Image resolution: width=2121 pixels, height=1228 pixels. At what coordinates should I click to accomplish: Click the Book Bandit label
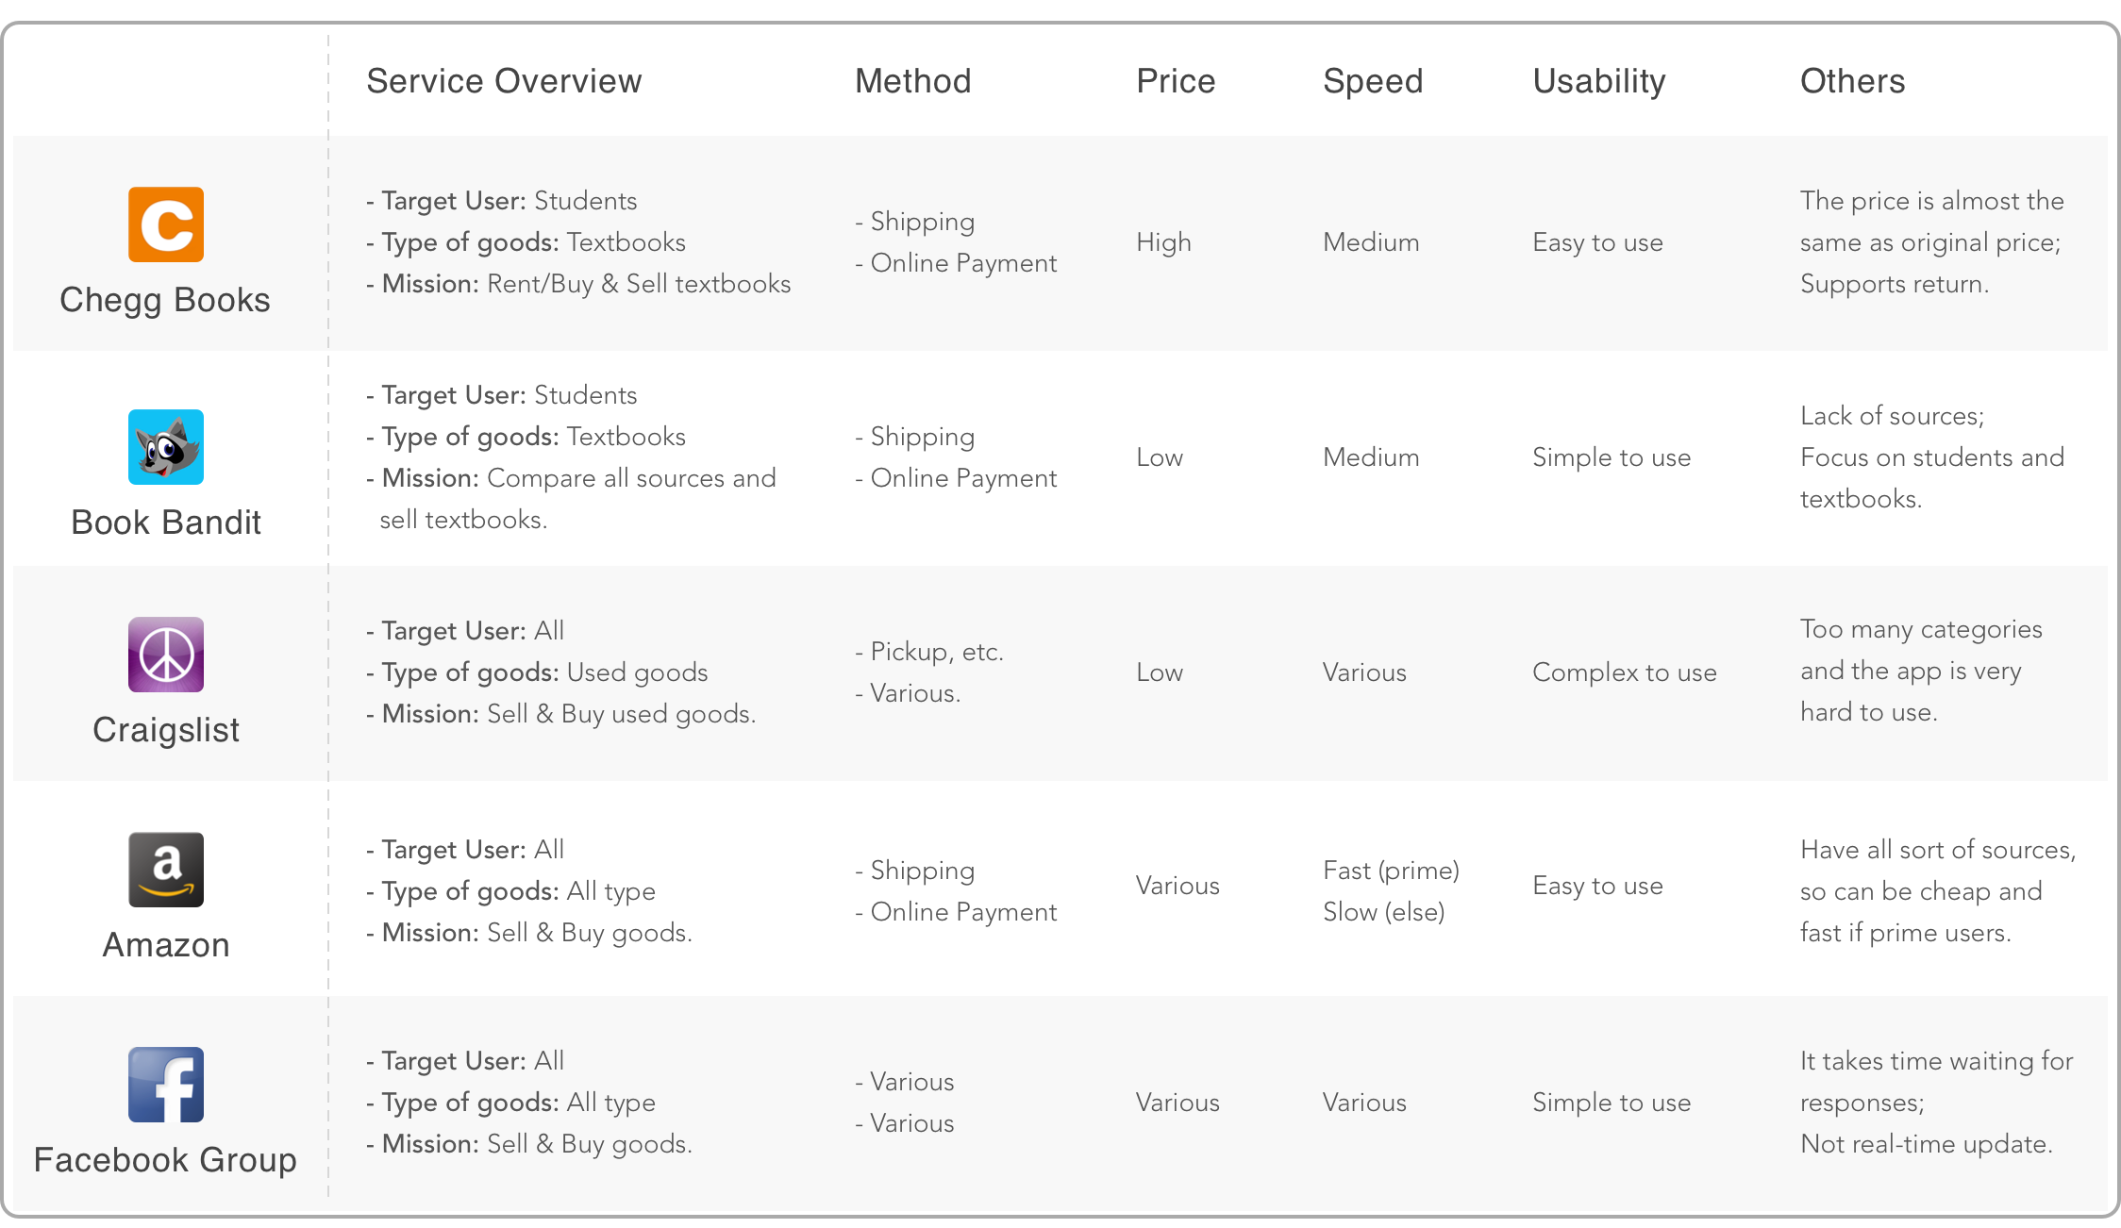[x=166, y=523]
